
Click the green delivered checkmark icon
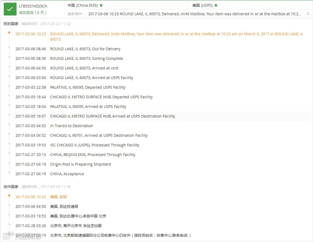pos(10,9)
